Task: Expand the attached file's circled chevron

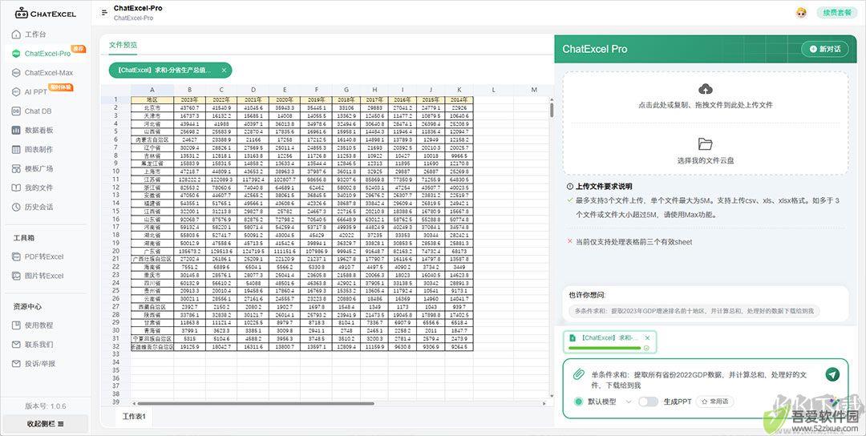Action: 646,348
